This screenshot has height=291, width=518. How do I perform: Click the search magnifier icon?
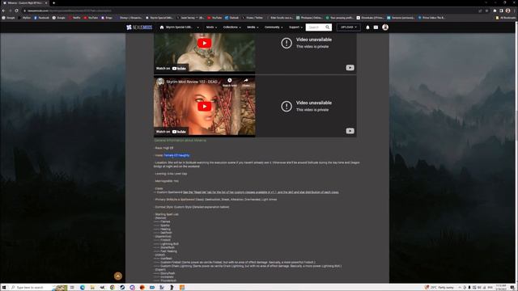pos(328,27)
